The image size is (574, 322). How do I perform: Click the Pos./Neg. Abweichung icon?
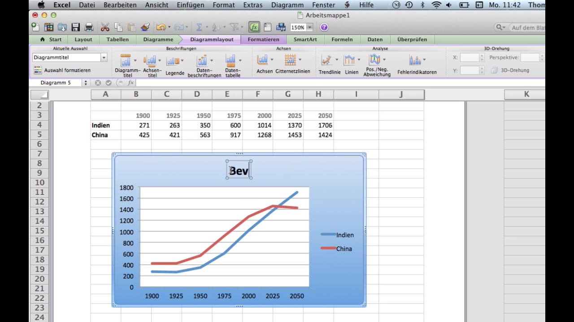point(374,59)
